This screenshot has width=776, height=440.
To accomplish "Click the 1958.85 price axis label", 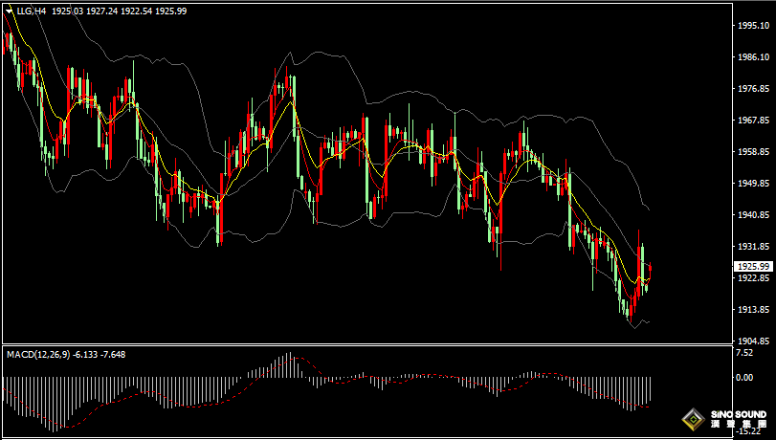I will [x=752, y=152].
